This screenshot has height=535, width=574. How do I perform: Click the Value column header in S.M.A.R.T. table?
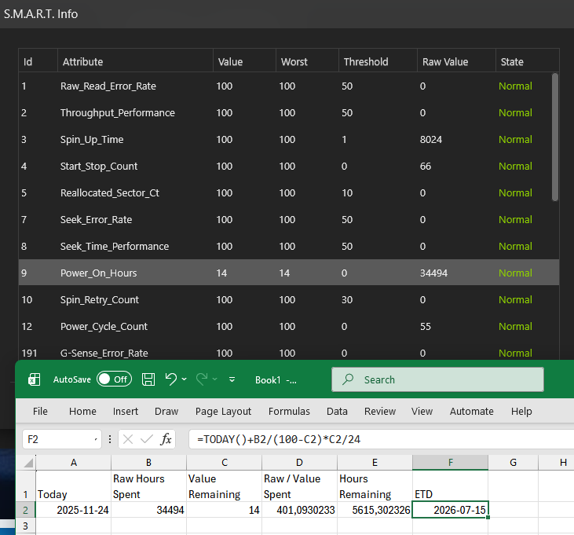point(244,61)
